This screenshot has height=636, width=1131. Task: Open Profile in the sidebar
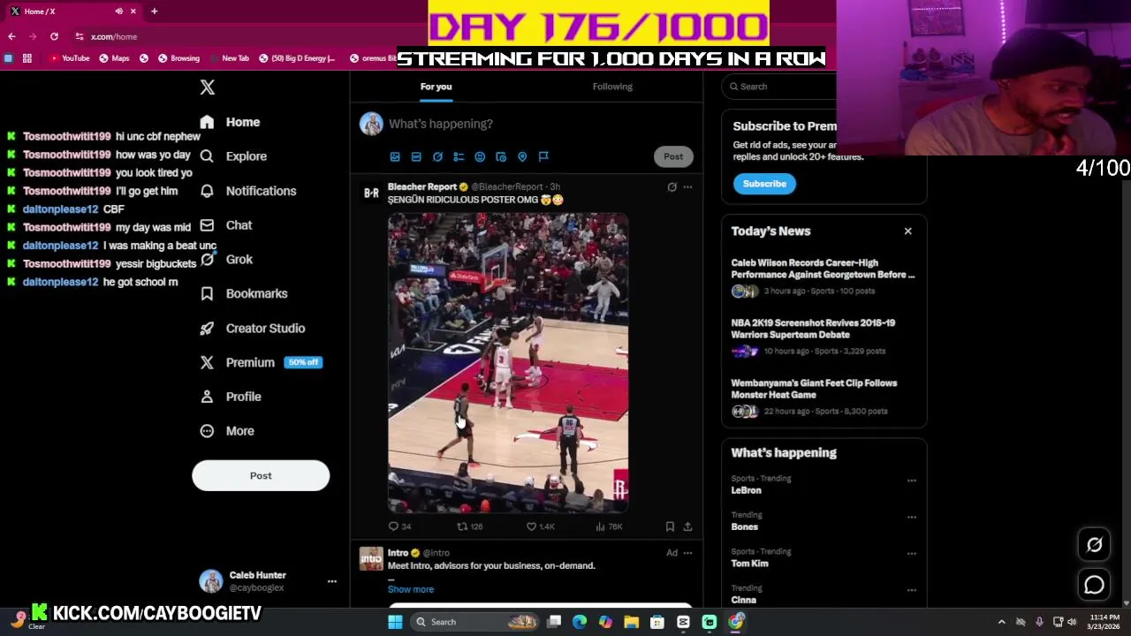click(231, 397)
